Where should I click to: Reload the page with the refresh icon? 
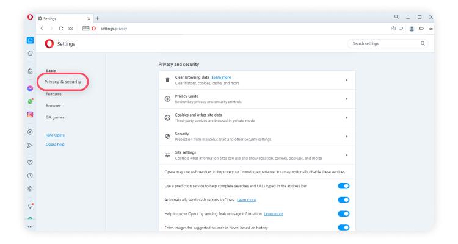(x=61, y=29)
